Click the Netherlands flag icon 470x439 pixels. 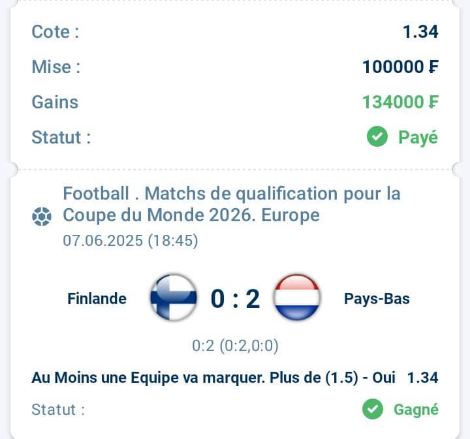(297, 298)
